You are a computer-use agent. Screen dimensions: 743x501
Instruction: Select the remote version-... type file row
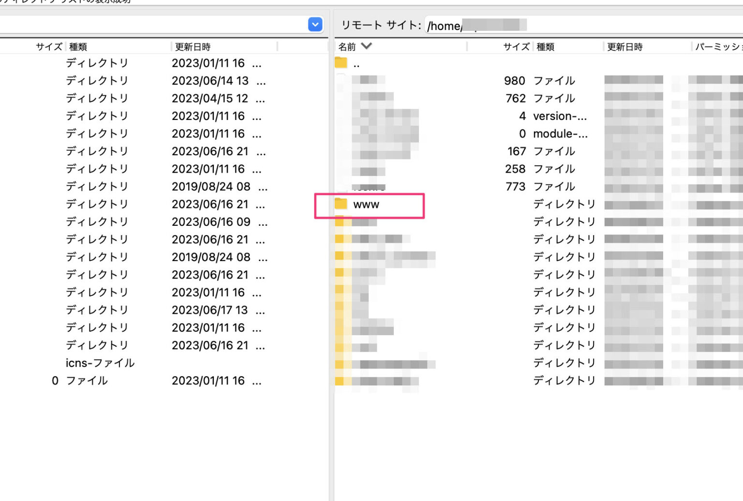[x=560, y=116]
